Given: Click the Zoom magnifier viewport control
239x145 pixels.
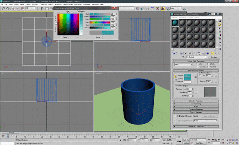Looking at the screenshot, I should 227,140.
